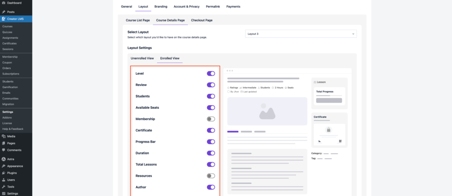Click the Astra theme icon
The width and height of the screenshot is (452, 196).
pos(4,159)
